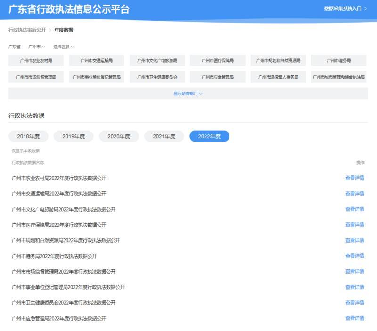Viewport: 377px width, 331px height.
Task: Switch to the 2018年度 tab
Action: pos(28,136)
